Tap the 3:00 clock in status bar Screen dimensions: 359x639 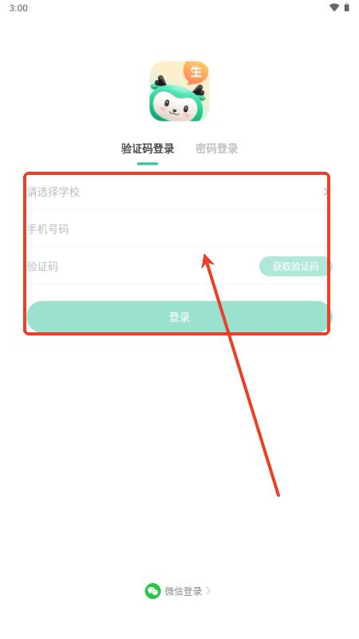pos(18,8)
